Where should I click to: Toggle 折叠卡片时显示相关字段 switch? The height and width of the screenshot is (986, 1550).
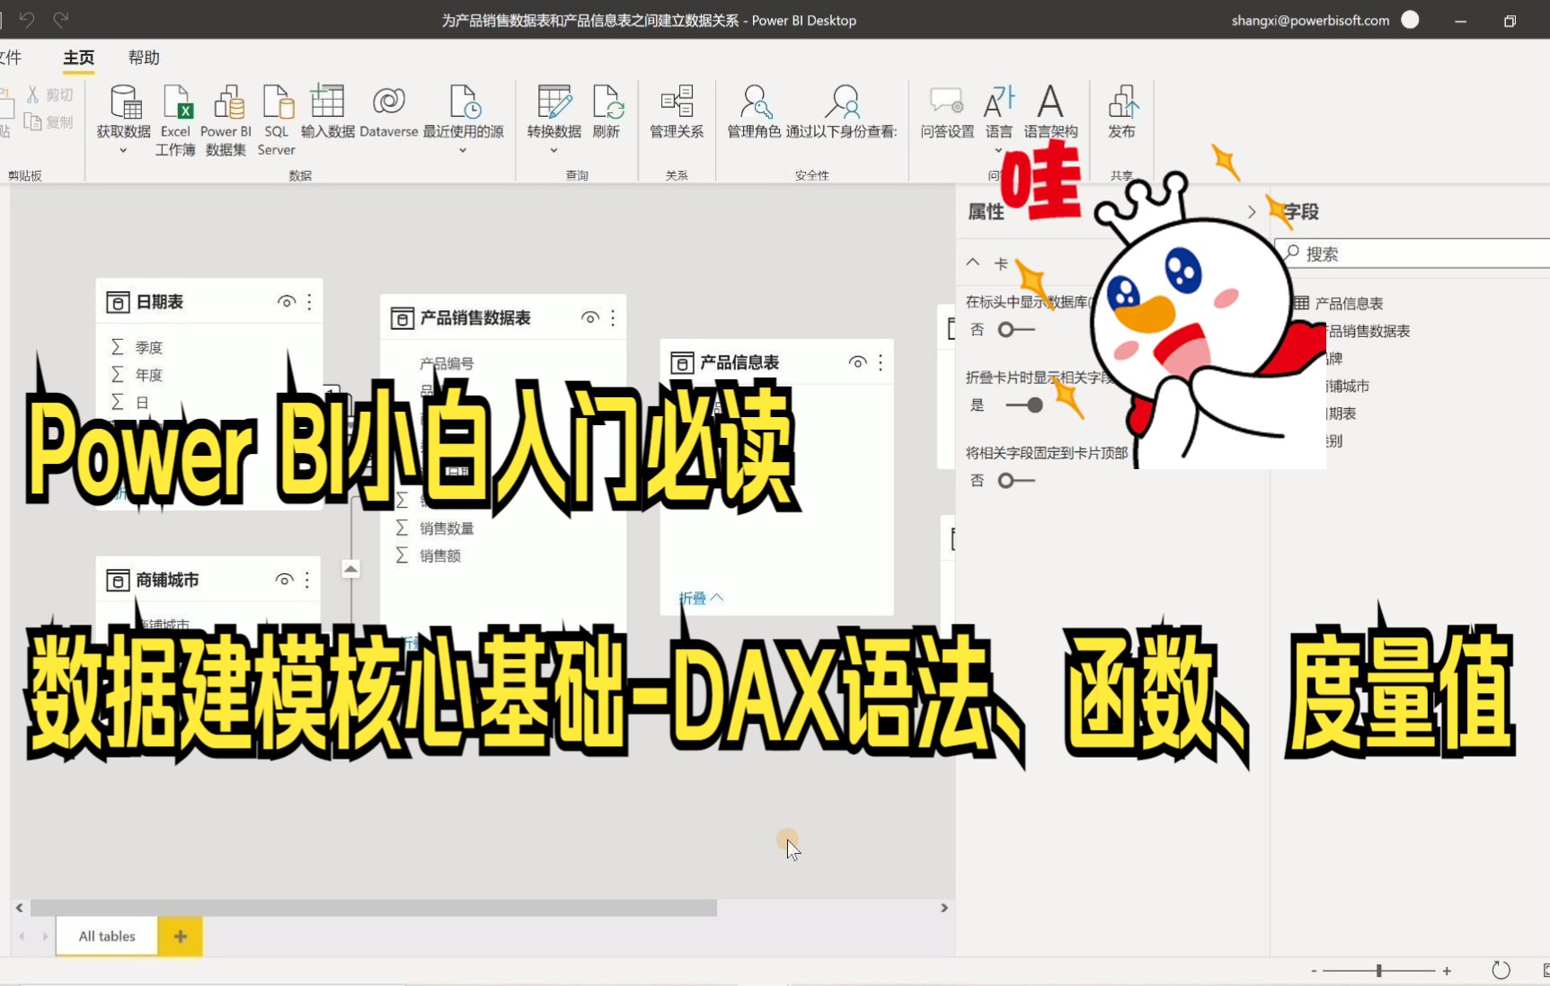[1024, 405]
